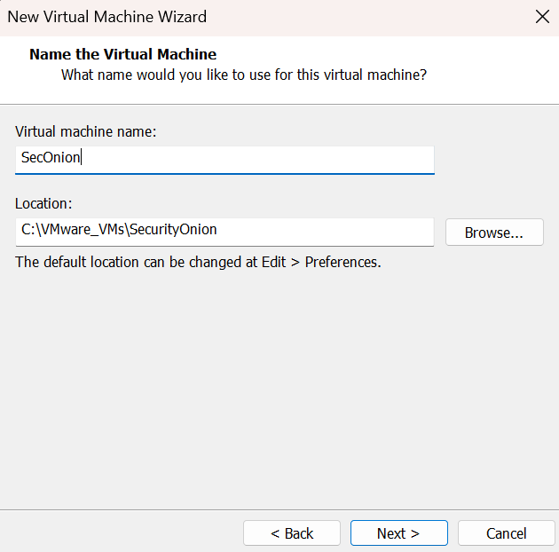
Task: Click the "Name the Virtual Machine" heading
Action: point(122,54)
